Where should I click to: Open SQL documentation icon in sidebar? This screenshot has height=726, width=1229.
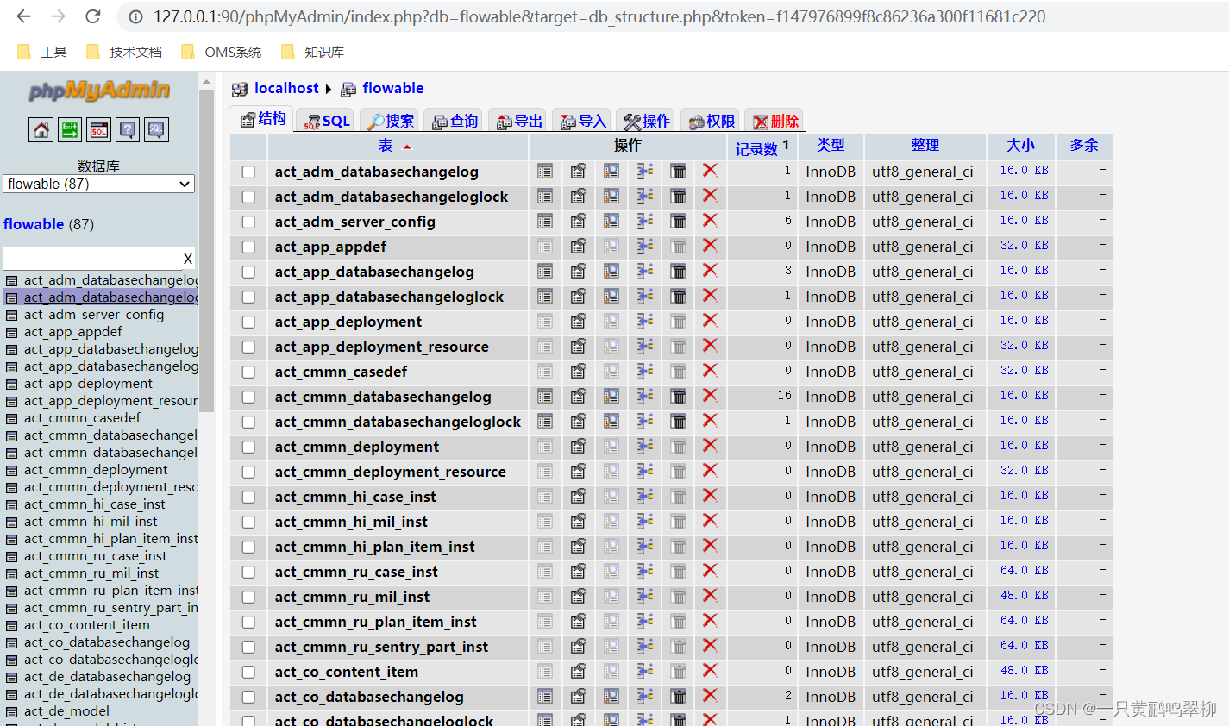(156, 130)
